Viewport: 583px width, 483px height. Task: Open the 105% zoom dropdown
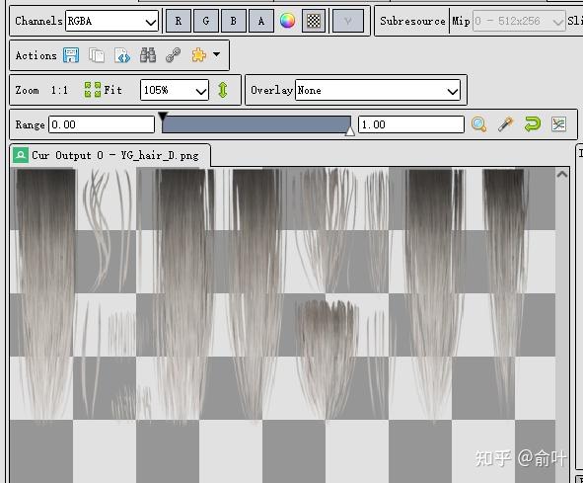click(x=175, y=90)
